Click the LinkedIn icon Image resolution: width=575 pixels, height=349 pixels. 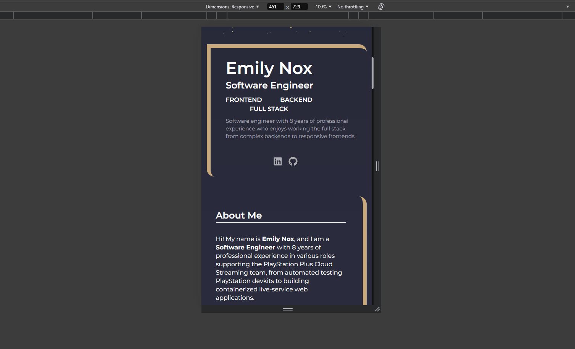click(x=278, y=161)
